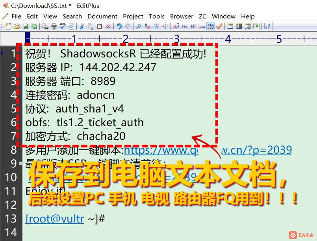Image resolution: width=317 pixels, height=241 pixels.
Task: Toggle Hex Viewer with the Hx icon
Action: pyautogui.click(x=184, y=26)
